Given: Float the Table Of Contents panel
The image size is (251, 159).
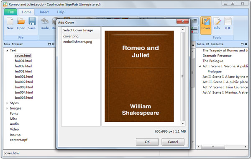Looking at the screenshot, I should (242, 44).
